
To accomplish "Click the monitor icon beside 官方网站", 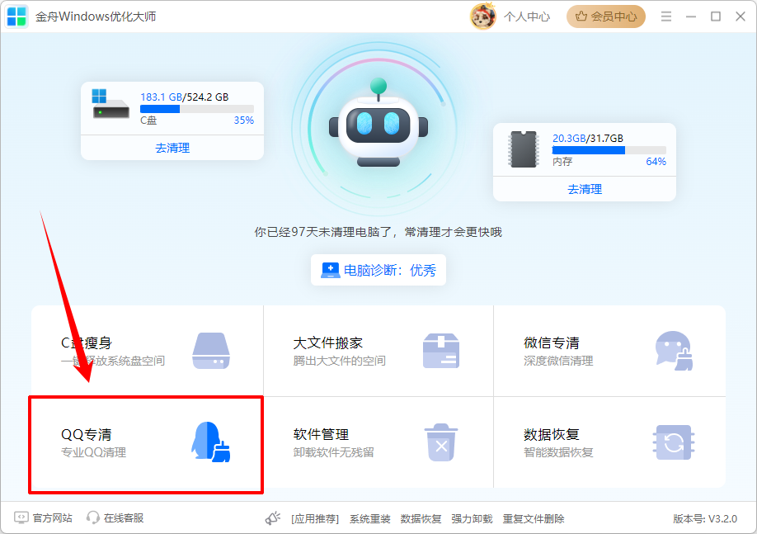I will point(21,518).
